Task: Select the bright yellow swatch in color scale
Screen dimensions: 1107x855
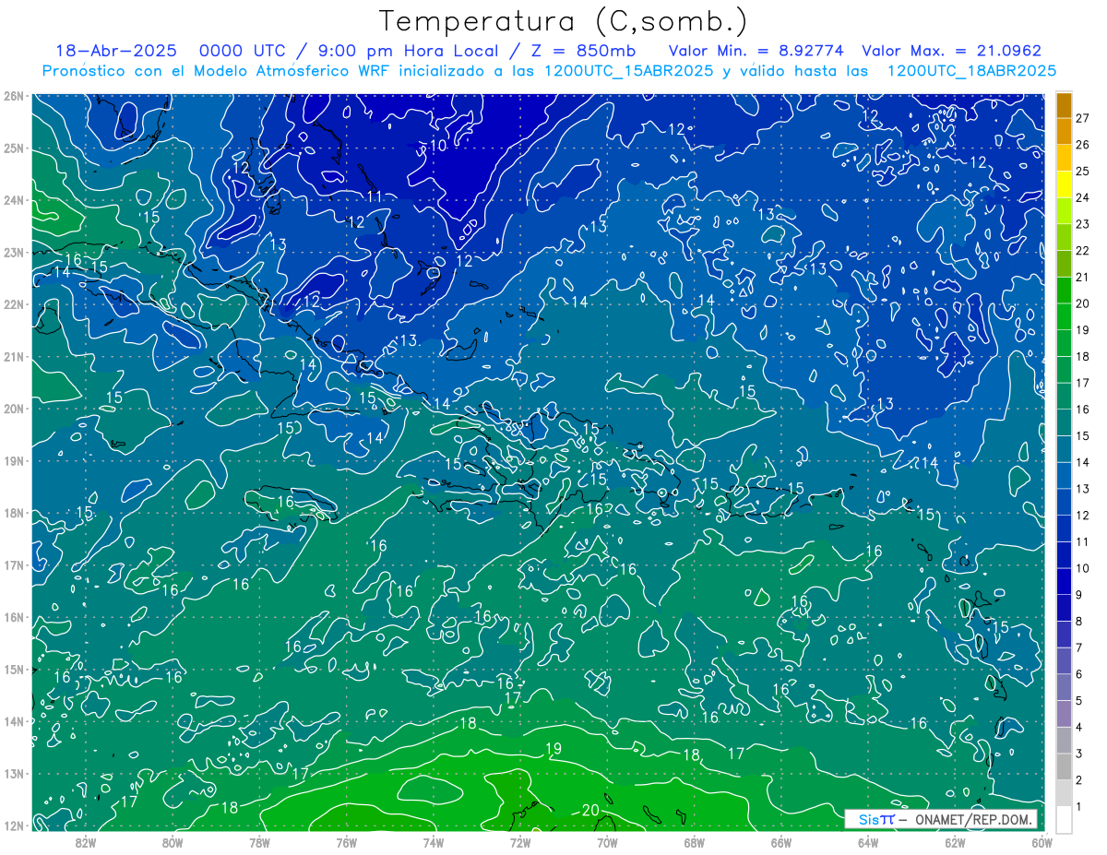Action: (x=1064, y=185)
